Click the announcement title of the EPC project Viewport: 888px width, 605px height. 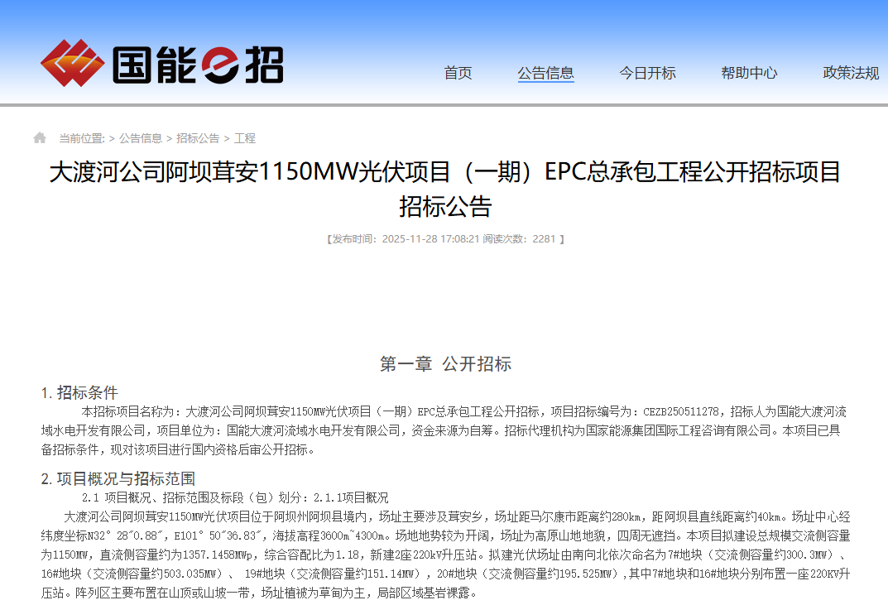pos(444,174)
